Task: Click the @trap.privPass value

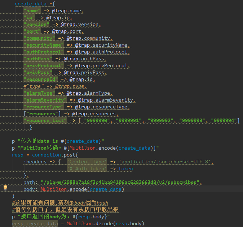Action: pyautogui.click(x=84, y=73)
